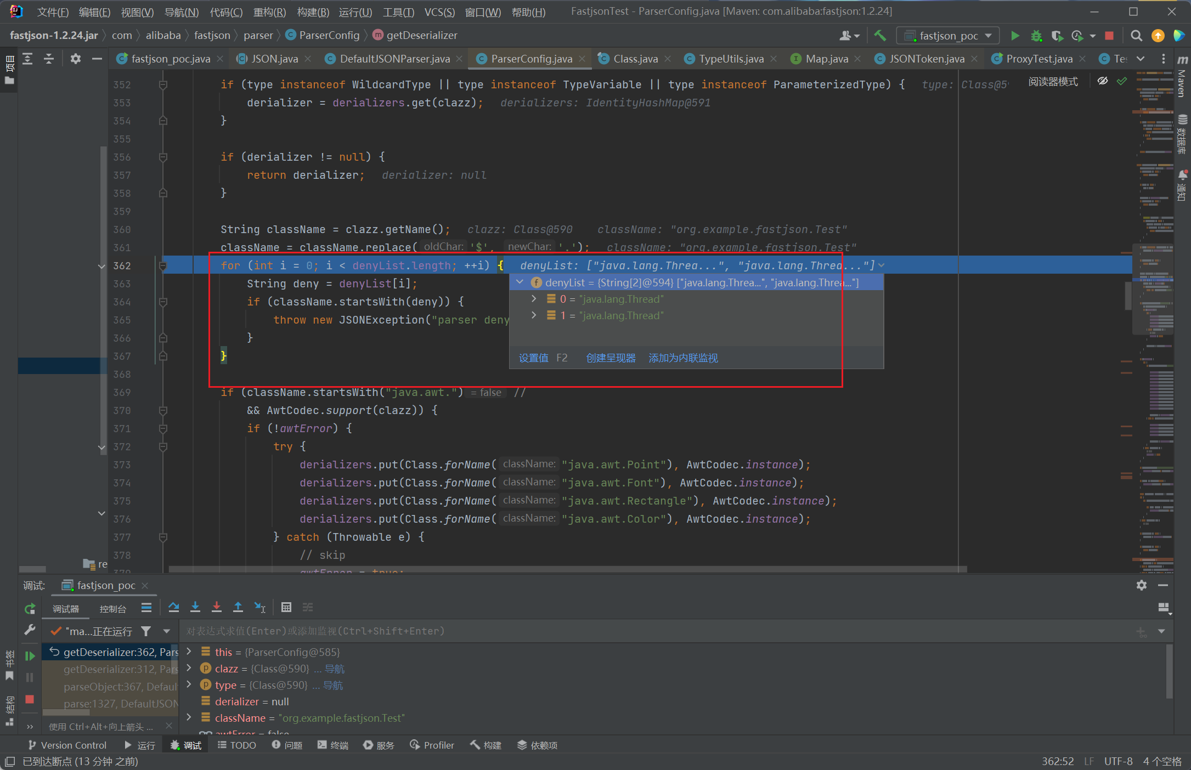Screen dimensions: 1191x770
Task: Click Build project hammer icon
Action: [x=880, y=36]
